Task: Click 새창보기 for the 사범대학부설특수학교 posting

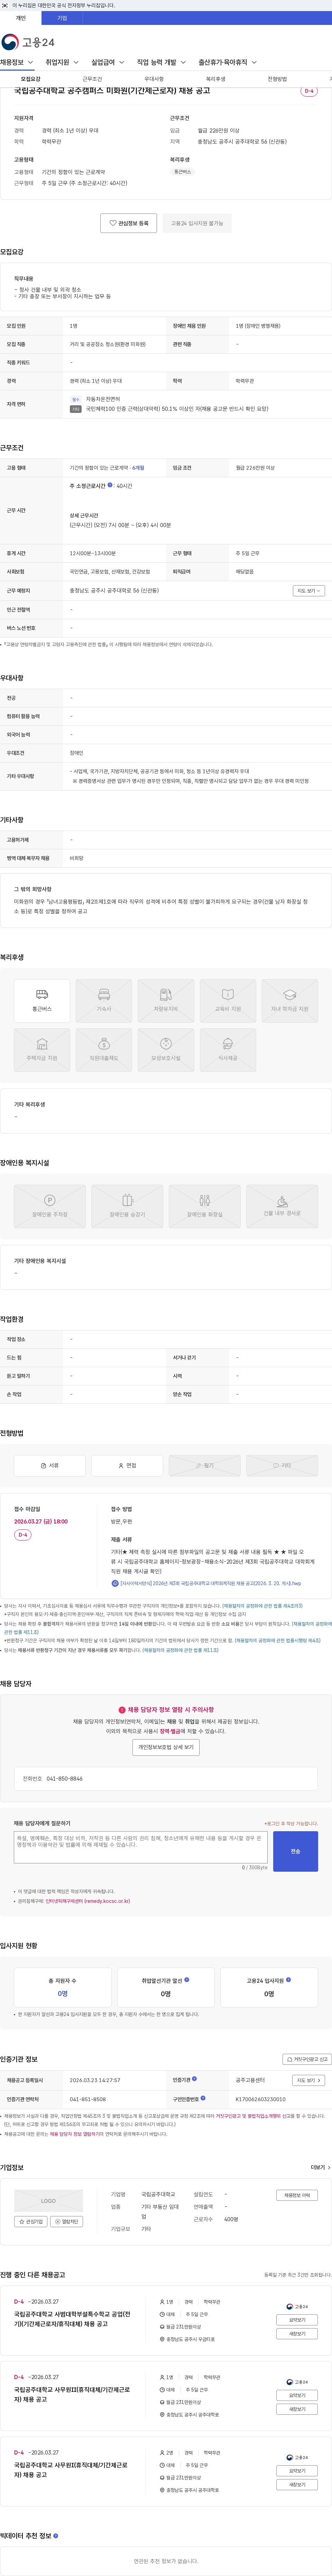Action: click(x=297, y=2333)
